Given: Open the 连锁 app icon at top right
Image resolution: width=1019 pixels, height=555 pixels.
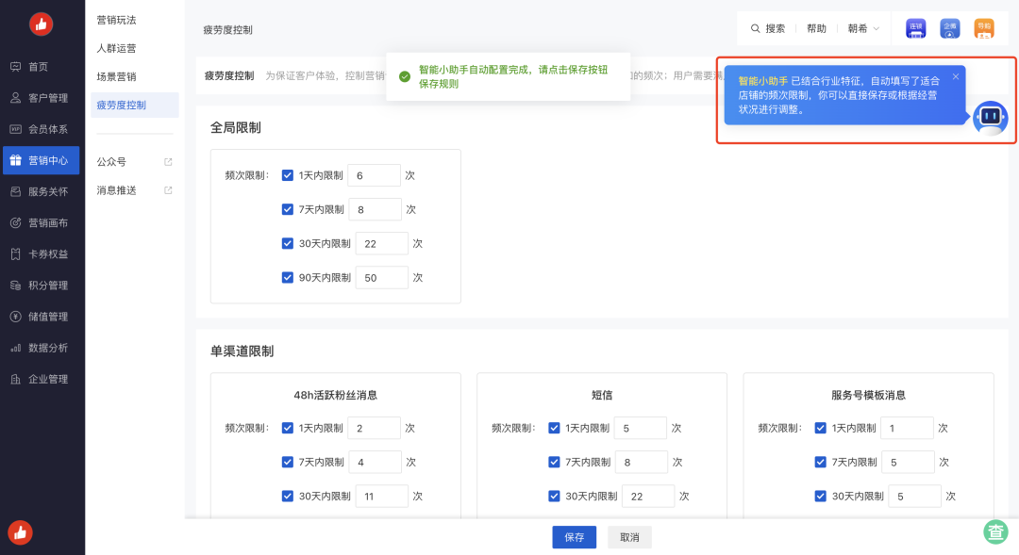Looking at the screenshot, I should point(914,28).
